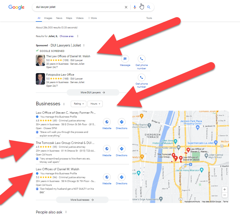Screen dimensions: 240x216
Task: Expand the More search categories menu
Action: 92,18
